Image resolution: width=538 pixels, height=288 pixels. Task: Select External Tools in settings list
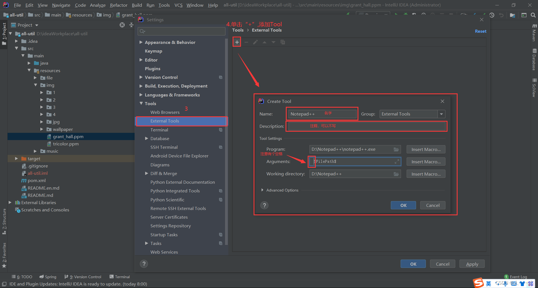182,121
